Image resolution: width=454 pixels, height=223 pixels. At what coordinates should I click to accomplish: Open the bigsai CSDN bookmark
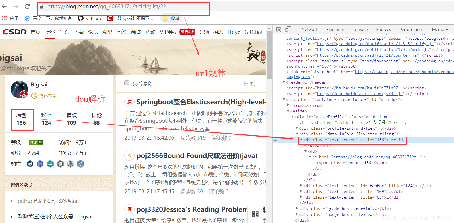(x=130, y=18)
